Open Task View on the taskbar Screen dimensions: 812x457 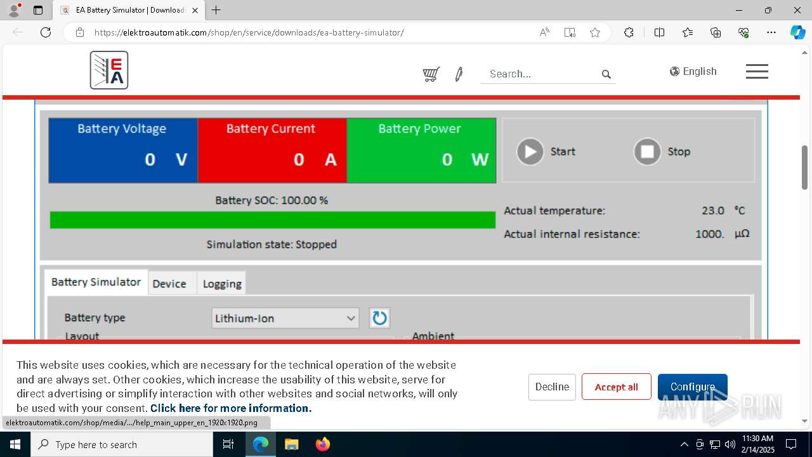(228, 444)
